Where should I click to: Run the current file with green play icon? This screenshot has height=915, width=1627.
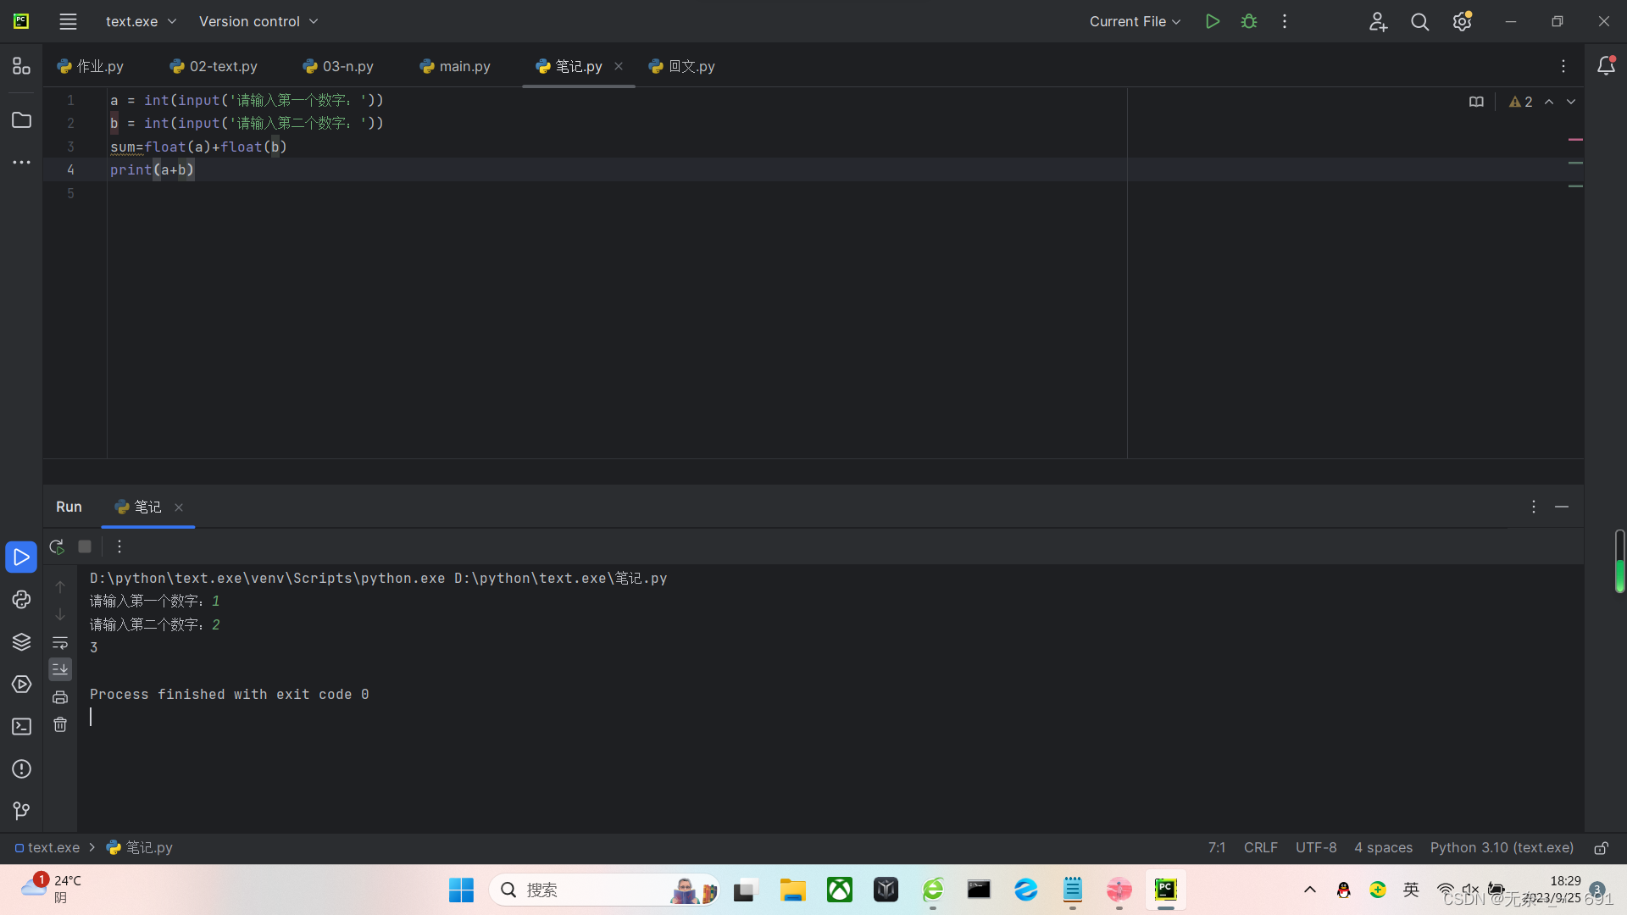1213,21
